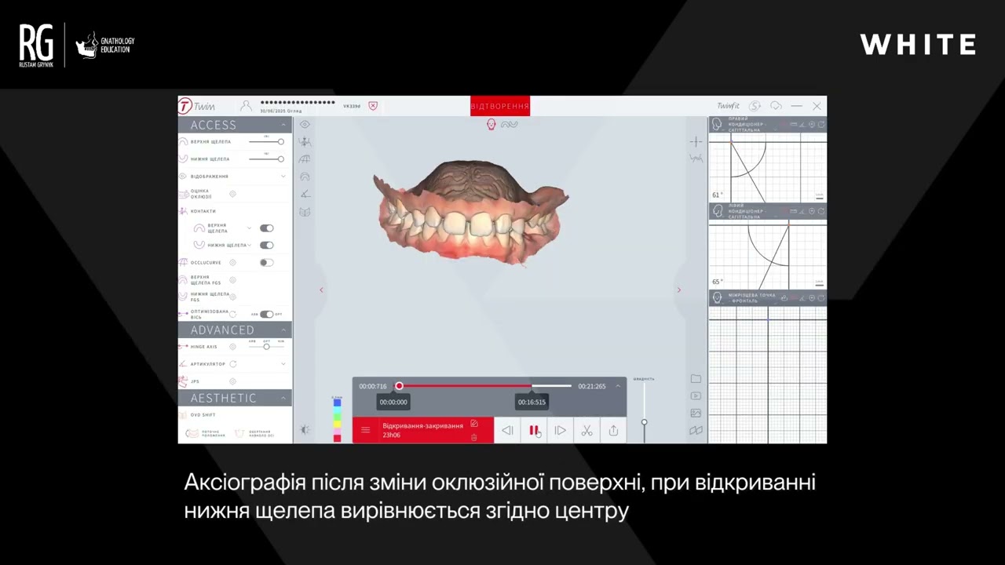Enable the Occlucurve switch
The image size is (1005, 565).
267,263
